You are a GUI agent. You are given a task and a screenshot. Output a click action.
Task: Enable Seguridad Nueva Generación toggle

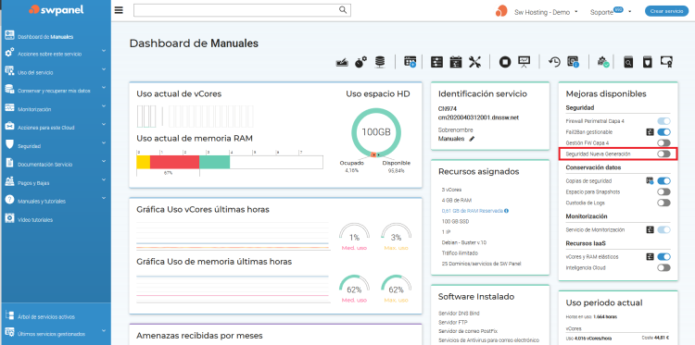pos(663,154)
